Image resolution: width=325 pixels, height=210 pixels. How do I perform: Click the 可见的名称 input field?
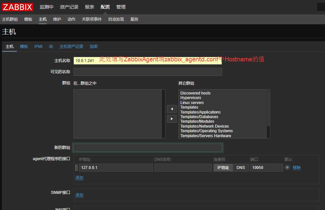tap(148, 72)
